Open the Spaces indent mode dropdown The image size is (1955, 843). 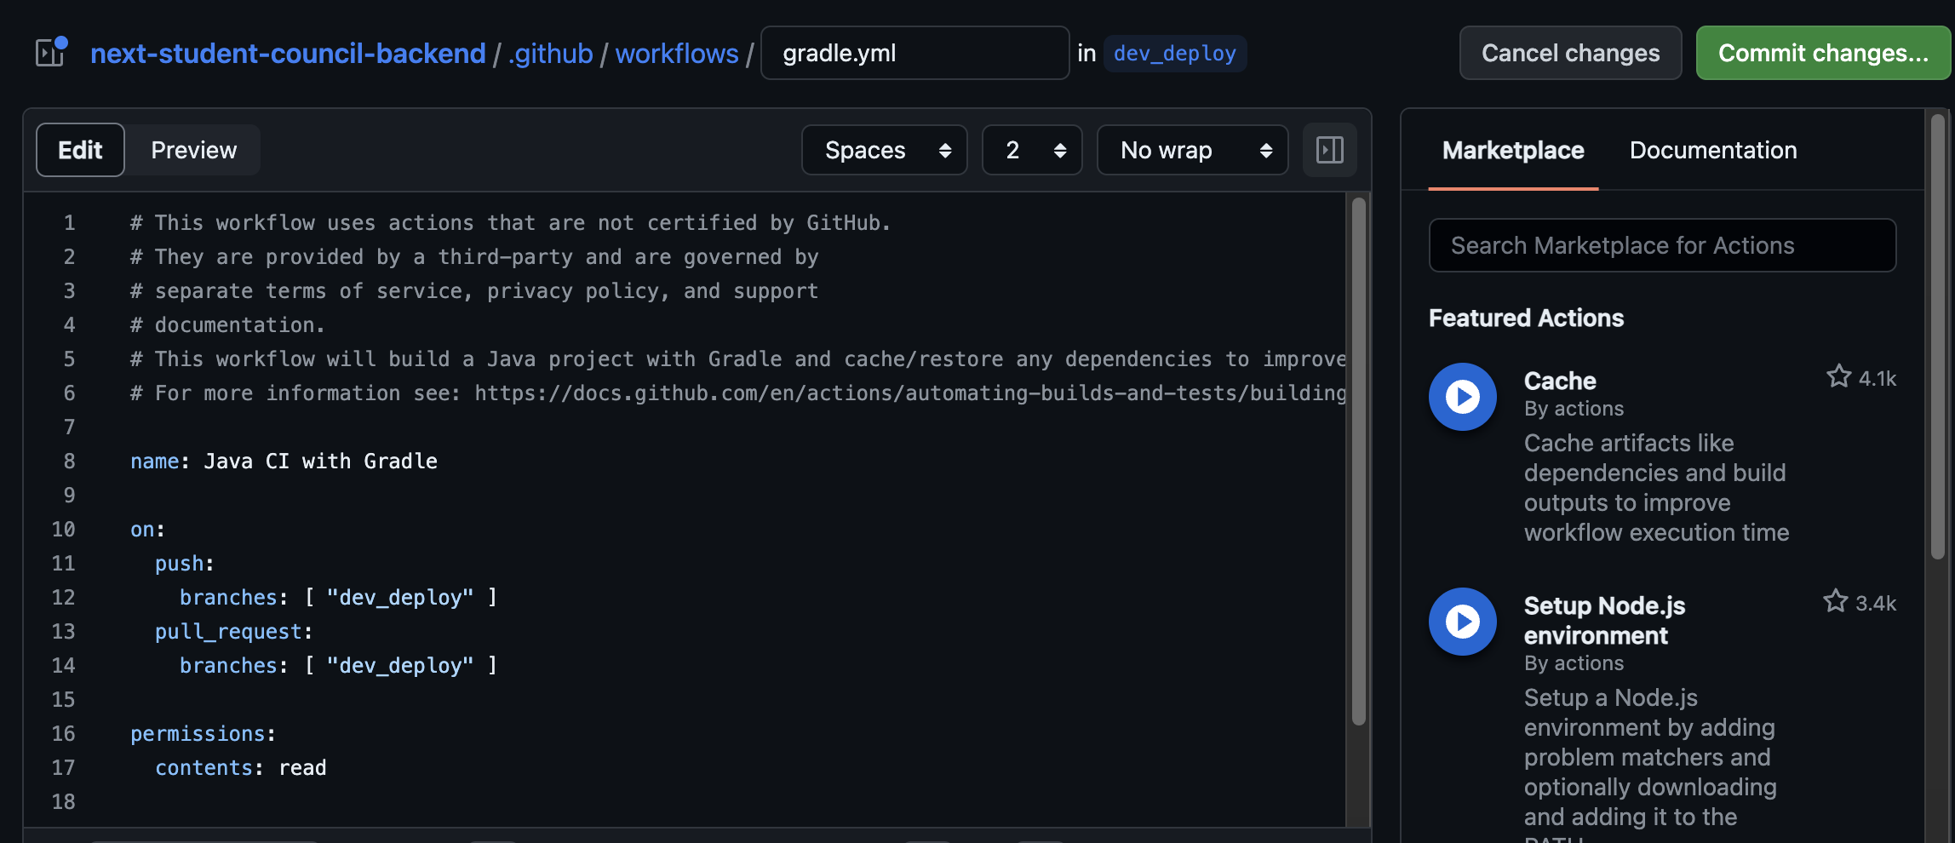(884, 150)
